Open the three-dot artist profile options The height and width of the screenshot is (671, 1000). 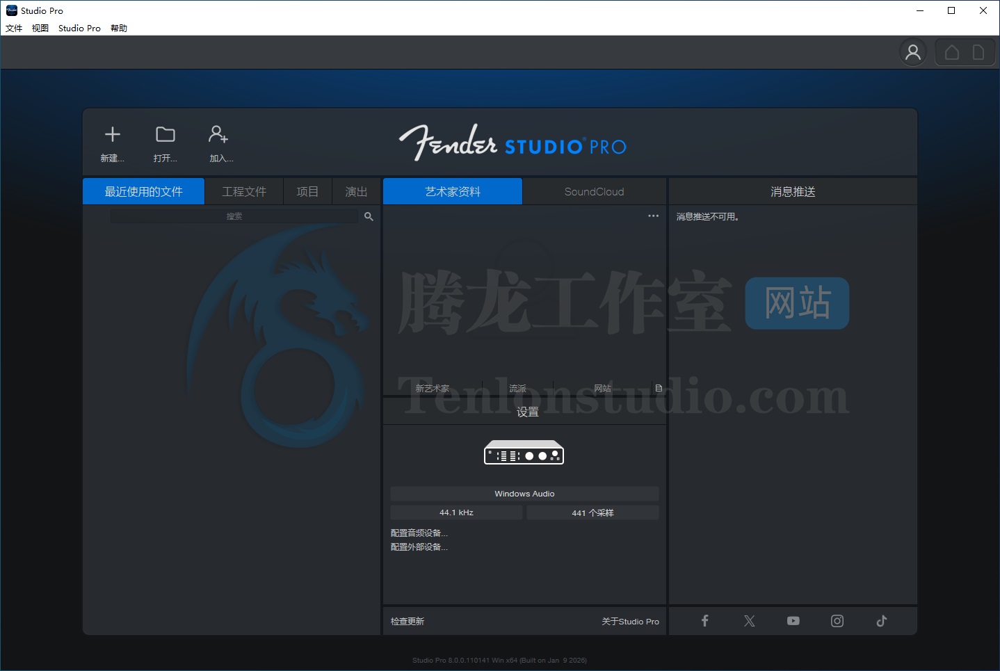[653, 216]
